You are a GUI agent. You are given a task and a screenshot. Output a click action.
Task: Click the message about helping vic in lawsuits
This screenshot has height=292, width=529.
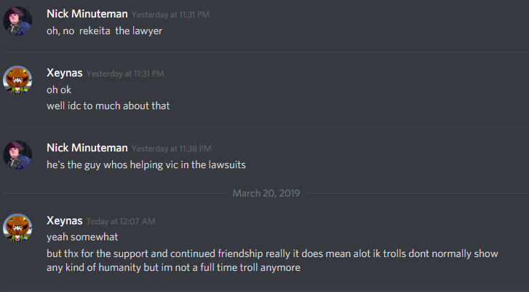(146, 165)
